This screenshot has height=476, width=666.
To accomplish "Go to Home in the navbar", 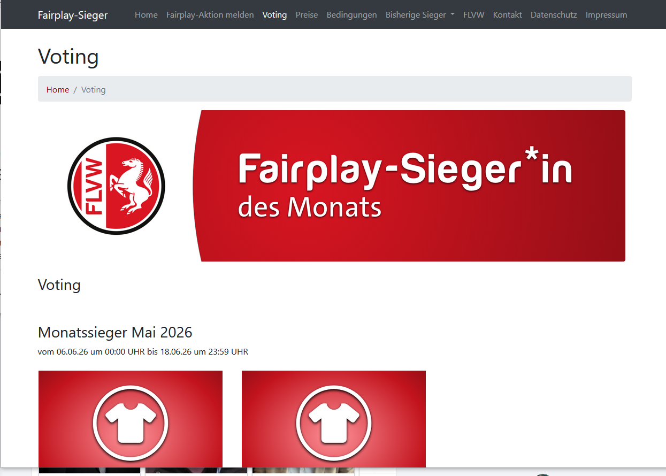I will pos(146,15).
